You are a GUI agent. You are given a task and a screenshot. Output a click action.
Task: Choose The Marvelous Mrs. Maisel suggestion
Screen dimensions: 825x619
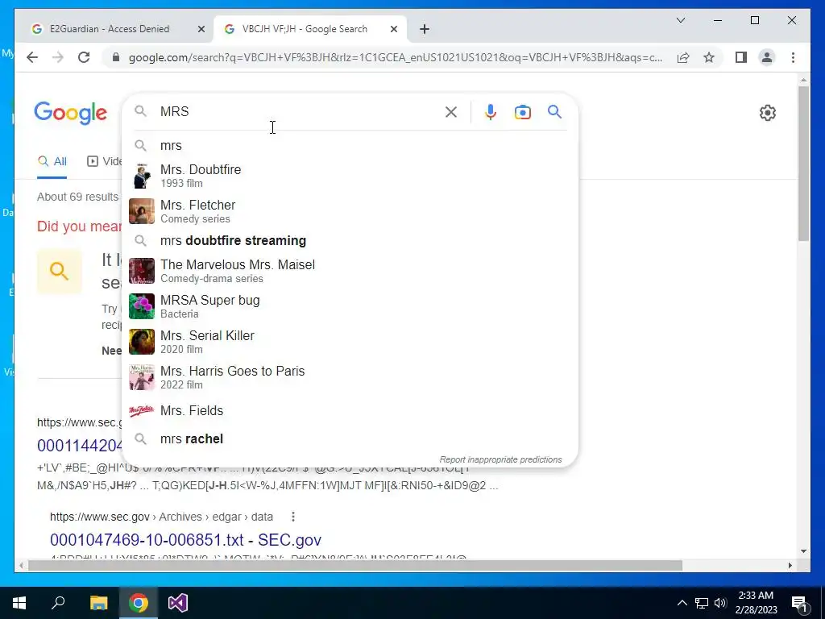click(350, 271)
